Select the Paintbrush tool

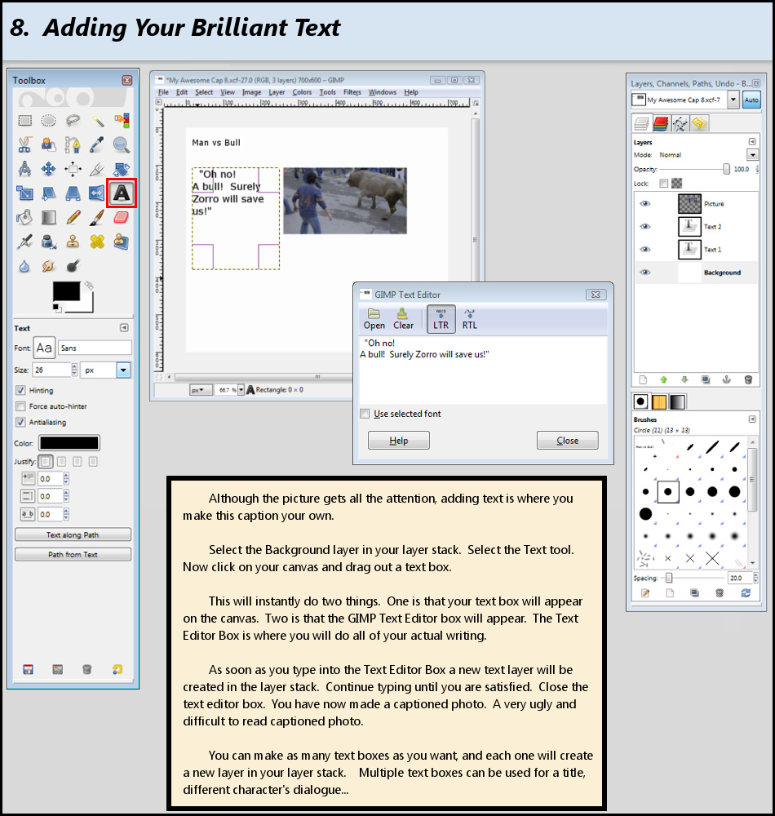97,218
